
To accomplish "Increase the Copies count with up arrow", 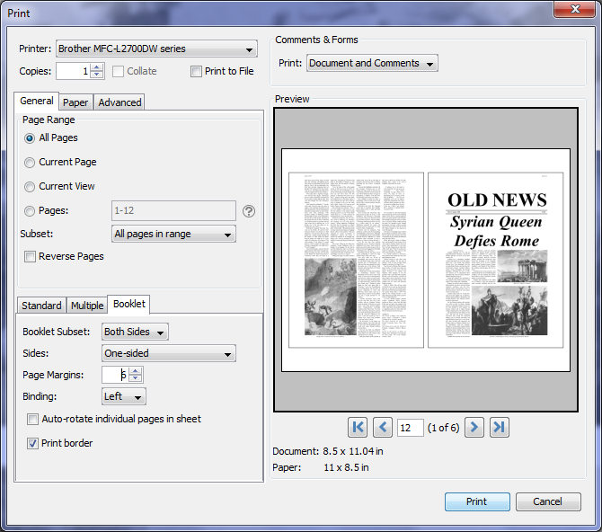I will [x=97, y=67].
